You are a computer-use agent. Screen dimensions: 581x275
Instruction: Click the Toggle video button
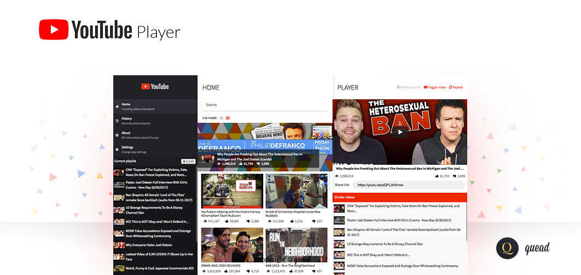coord(435,87)
